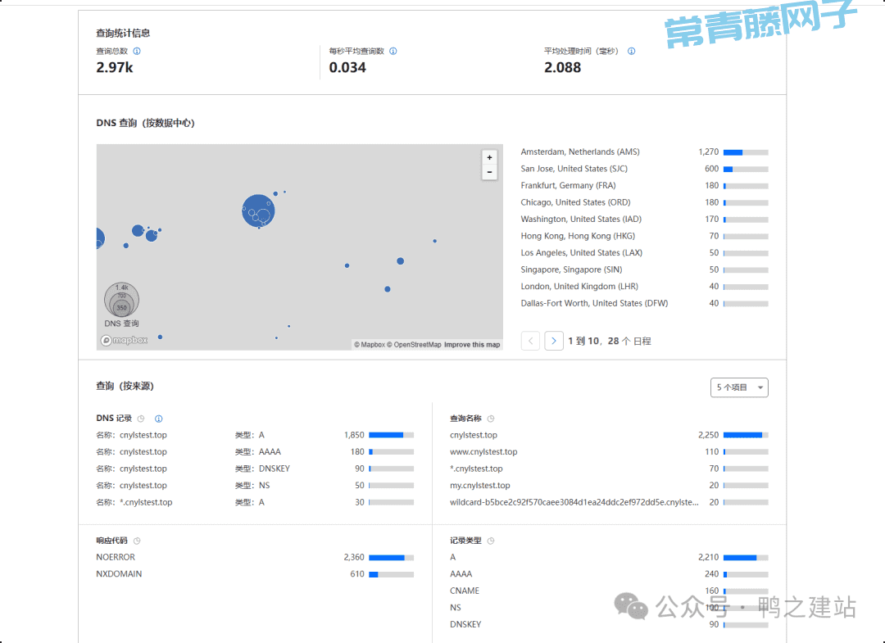Zoom in the DNS query map
This screenshot has height=643, width=885.
(489, 158)
